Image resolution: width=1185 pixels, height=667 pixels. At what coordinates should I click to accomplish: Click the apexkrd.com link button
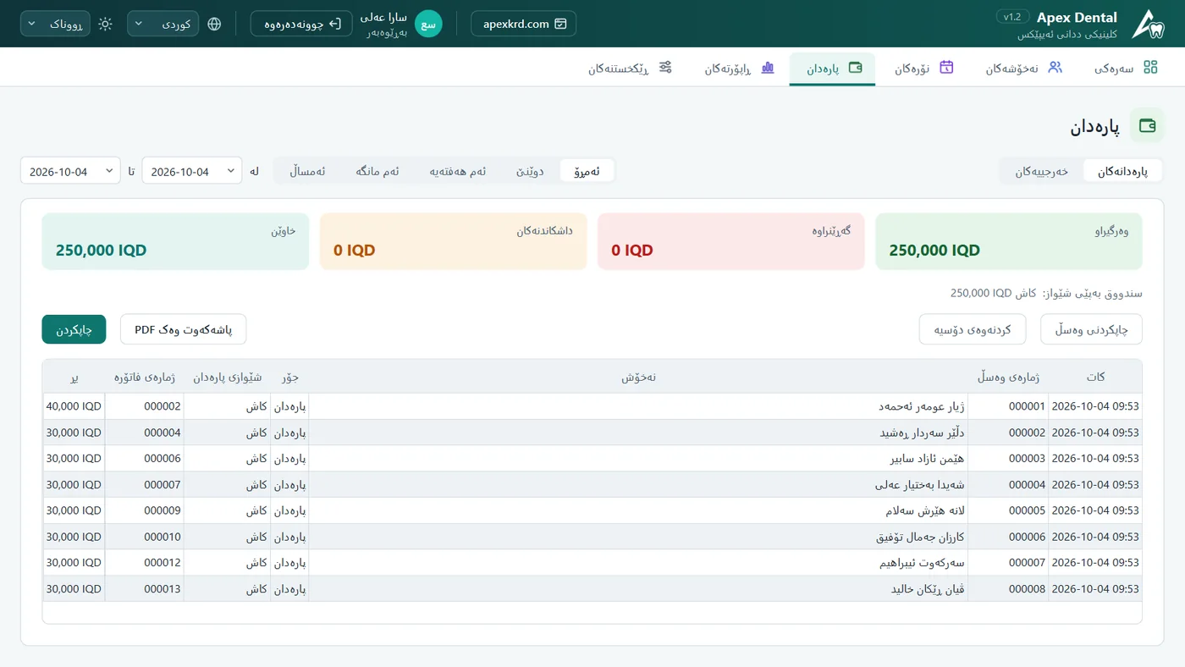coord(524,24)
